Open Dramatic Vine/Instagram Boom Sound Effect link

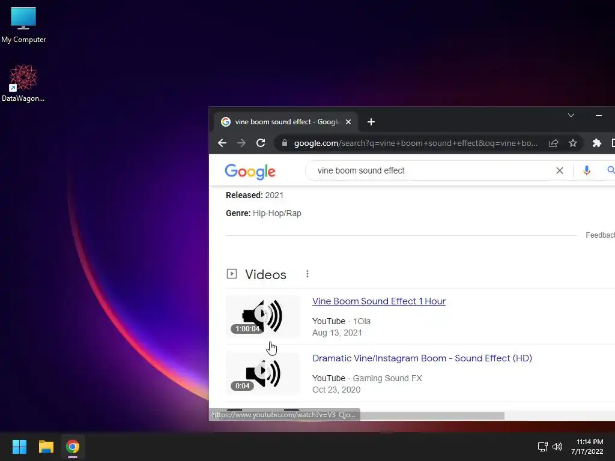(422, 358)
